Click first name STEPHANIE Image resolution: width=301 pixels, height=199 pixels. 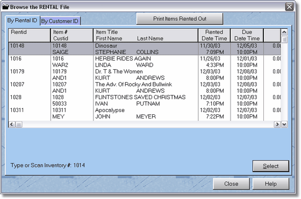(x=111, y=52)
